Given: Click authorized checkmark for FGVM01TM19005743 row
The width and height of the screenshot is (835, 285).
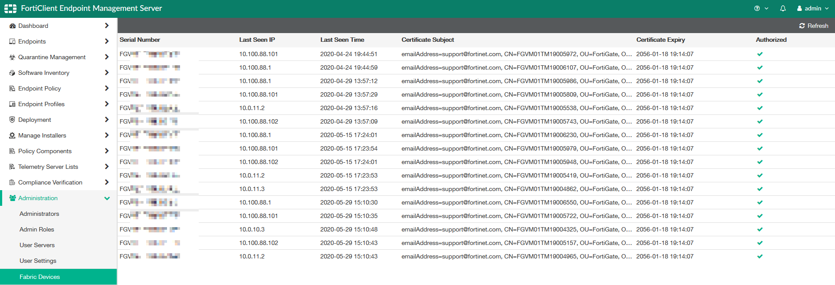Looking at the screenshot, I should (760, 121).
